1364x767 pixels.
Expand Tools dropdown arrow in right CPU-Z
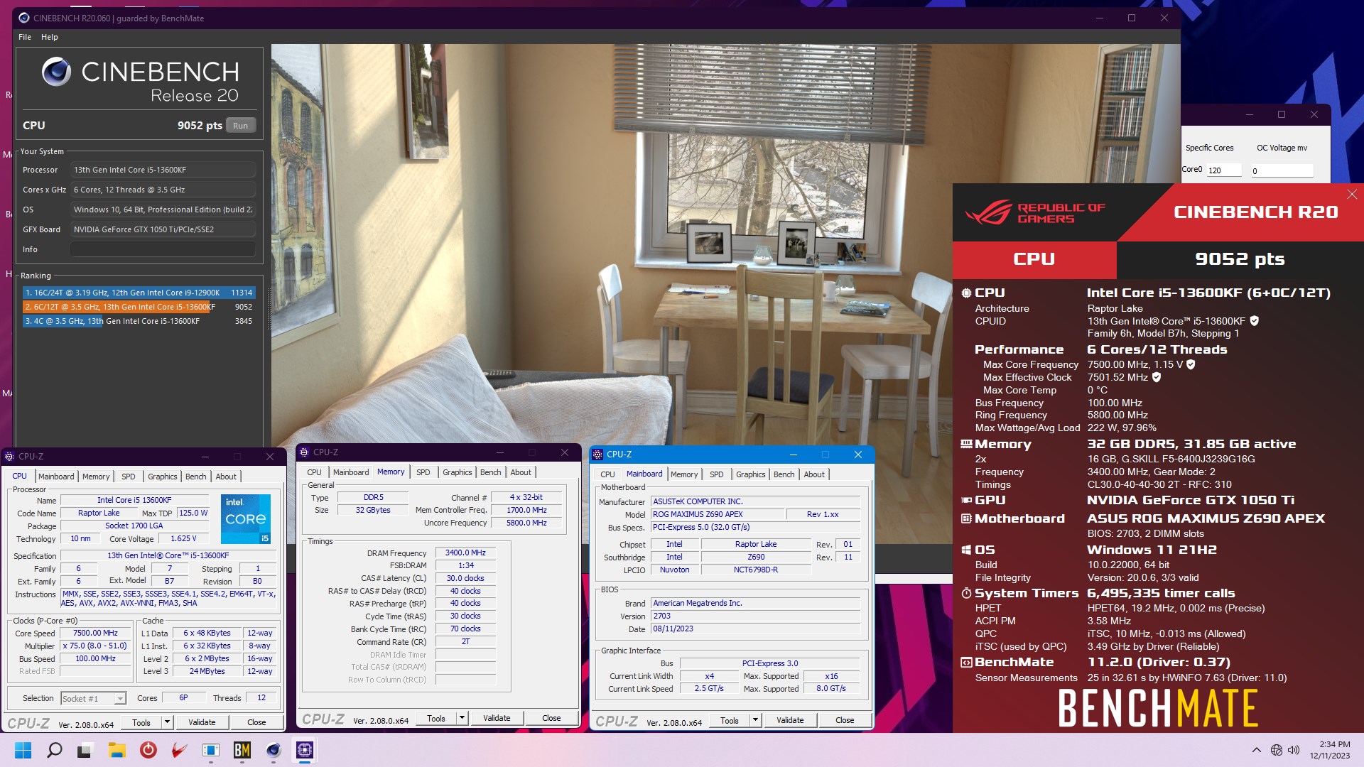pyautogui.click(x=755, y=720)
